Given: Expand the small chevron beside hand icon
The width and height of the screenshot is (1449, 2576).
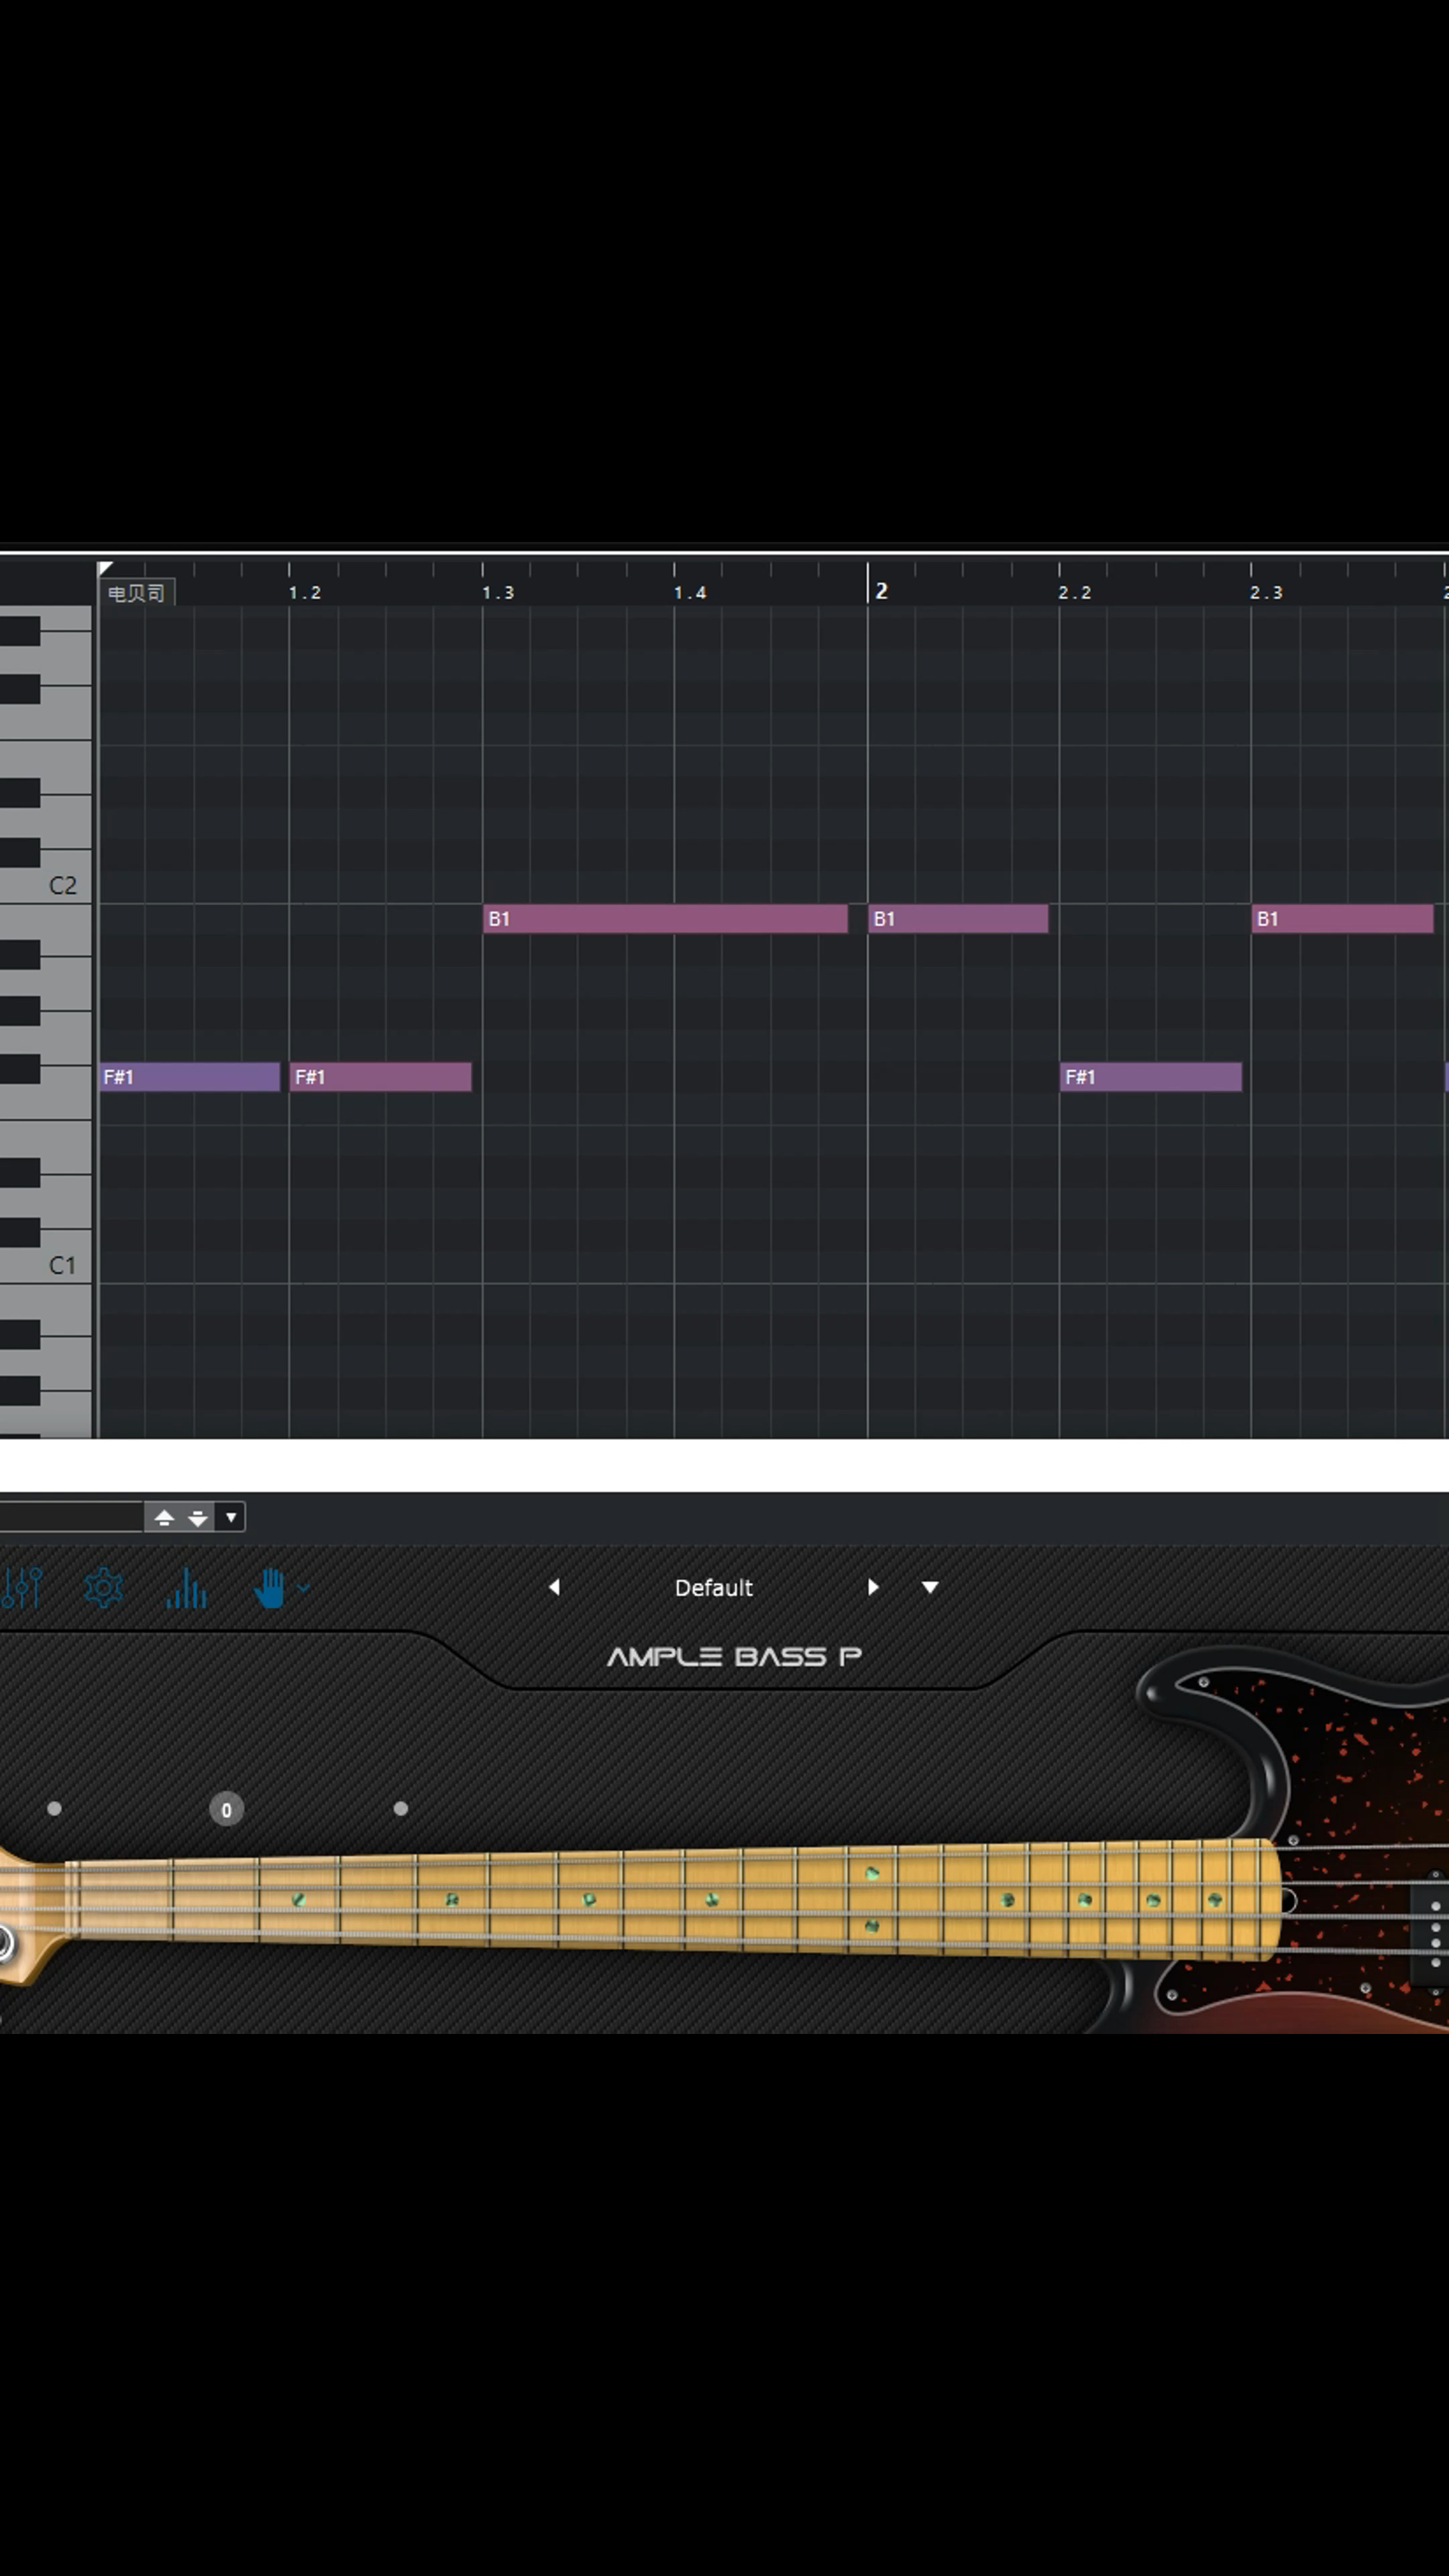Looking at the screenshot, I should [303, 1587].
